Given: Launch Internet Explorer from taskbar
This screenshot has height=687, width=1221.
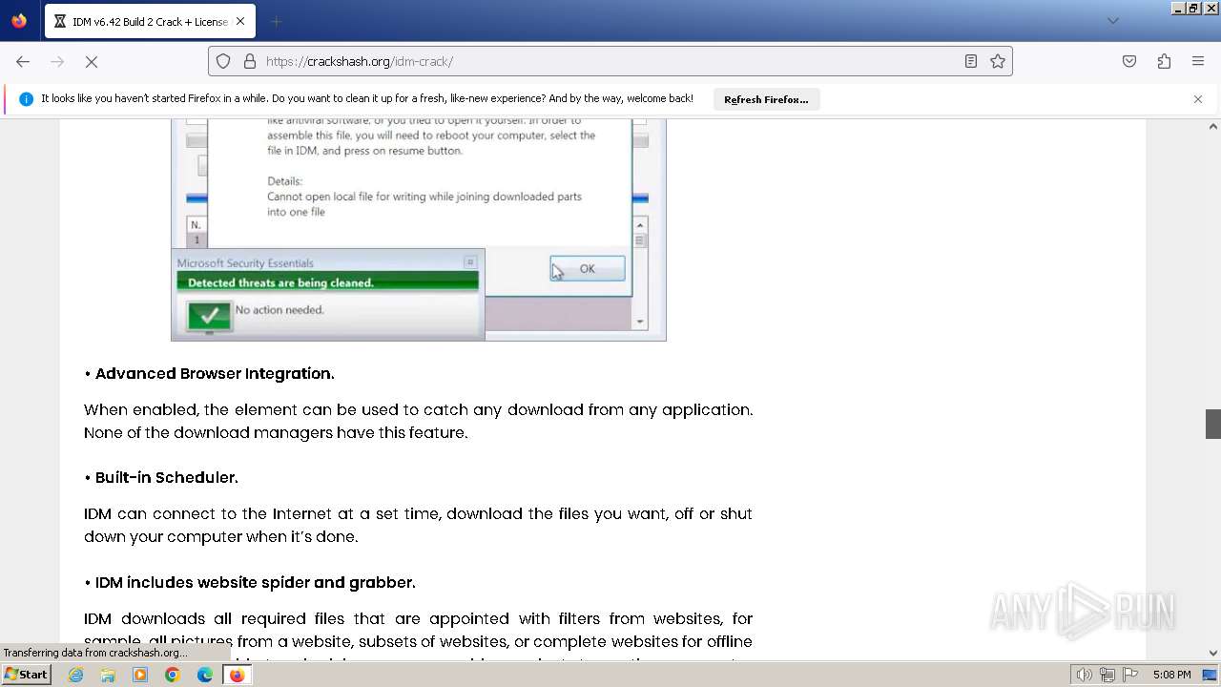Looking at the screenshot, I should point(76,675).
